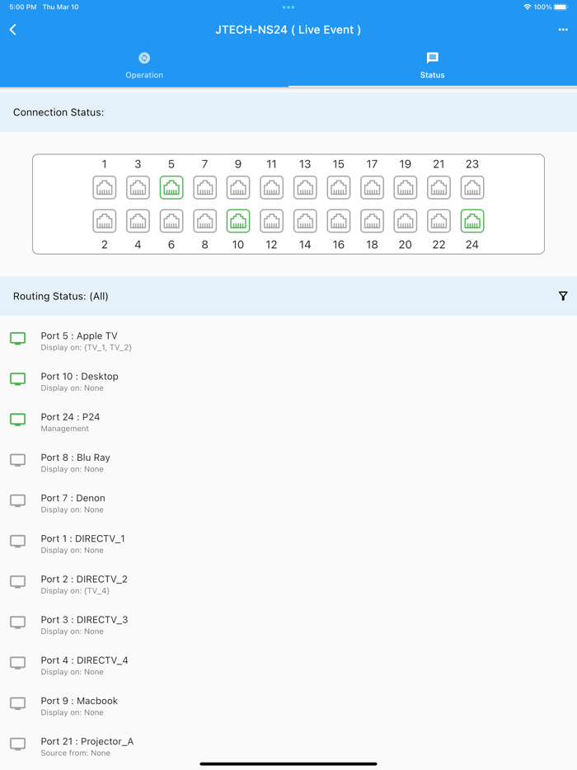Click the inactive port 1 jack icon
This screenshot has height=770, width=577.
(105, 188)
